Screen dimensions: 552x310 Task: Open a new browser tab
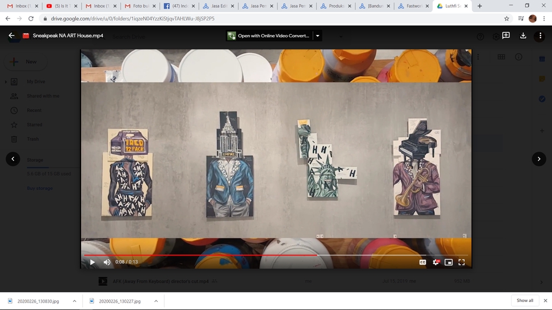coord(480,6)
